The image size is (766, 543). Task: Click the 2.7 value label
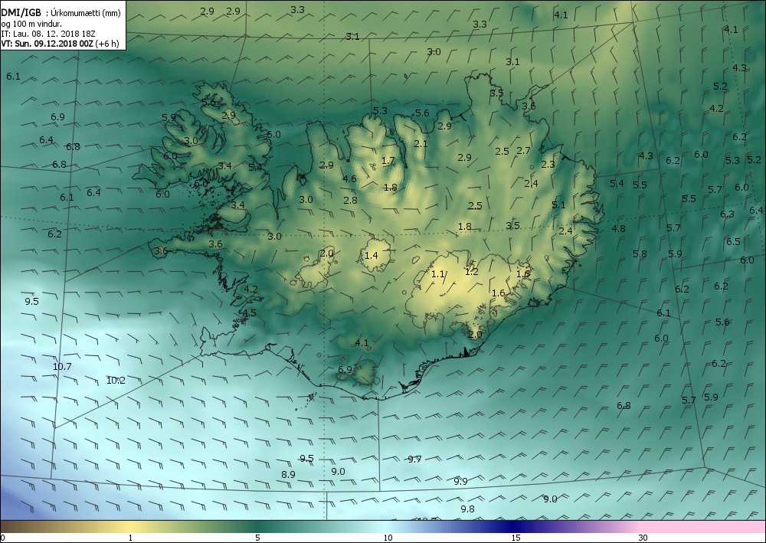(x=523, y=150)
